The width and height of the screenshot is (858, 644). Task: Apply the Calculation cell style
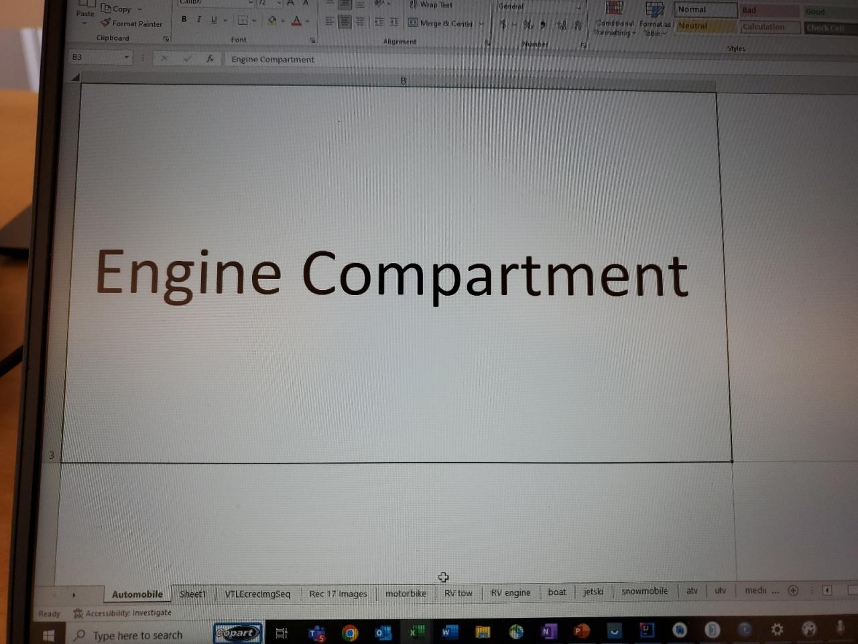(x=770, y=27)
